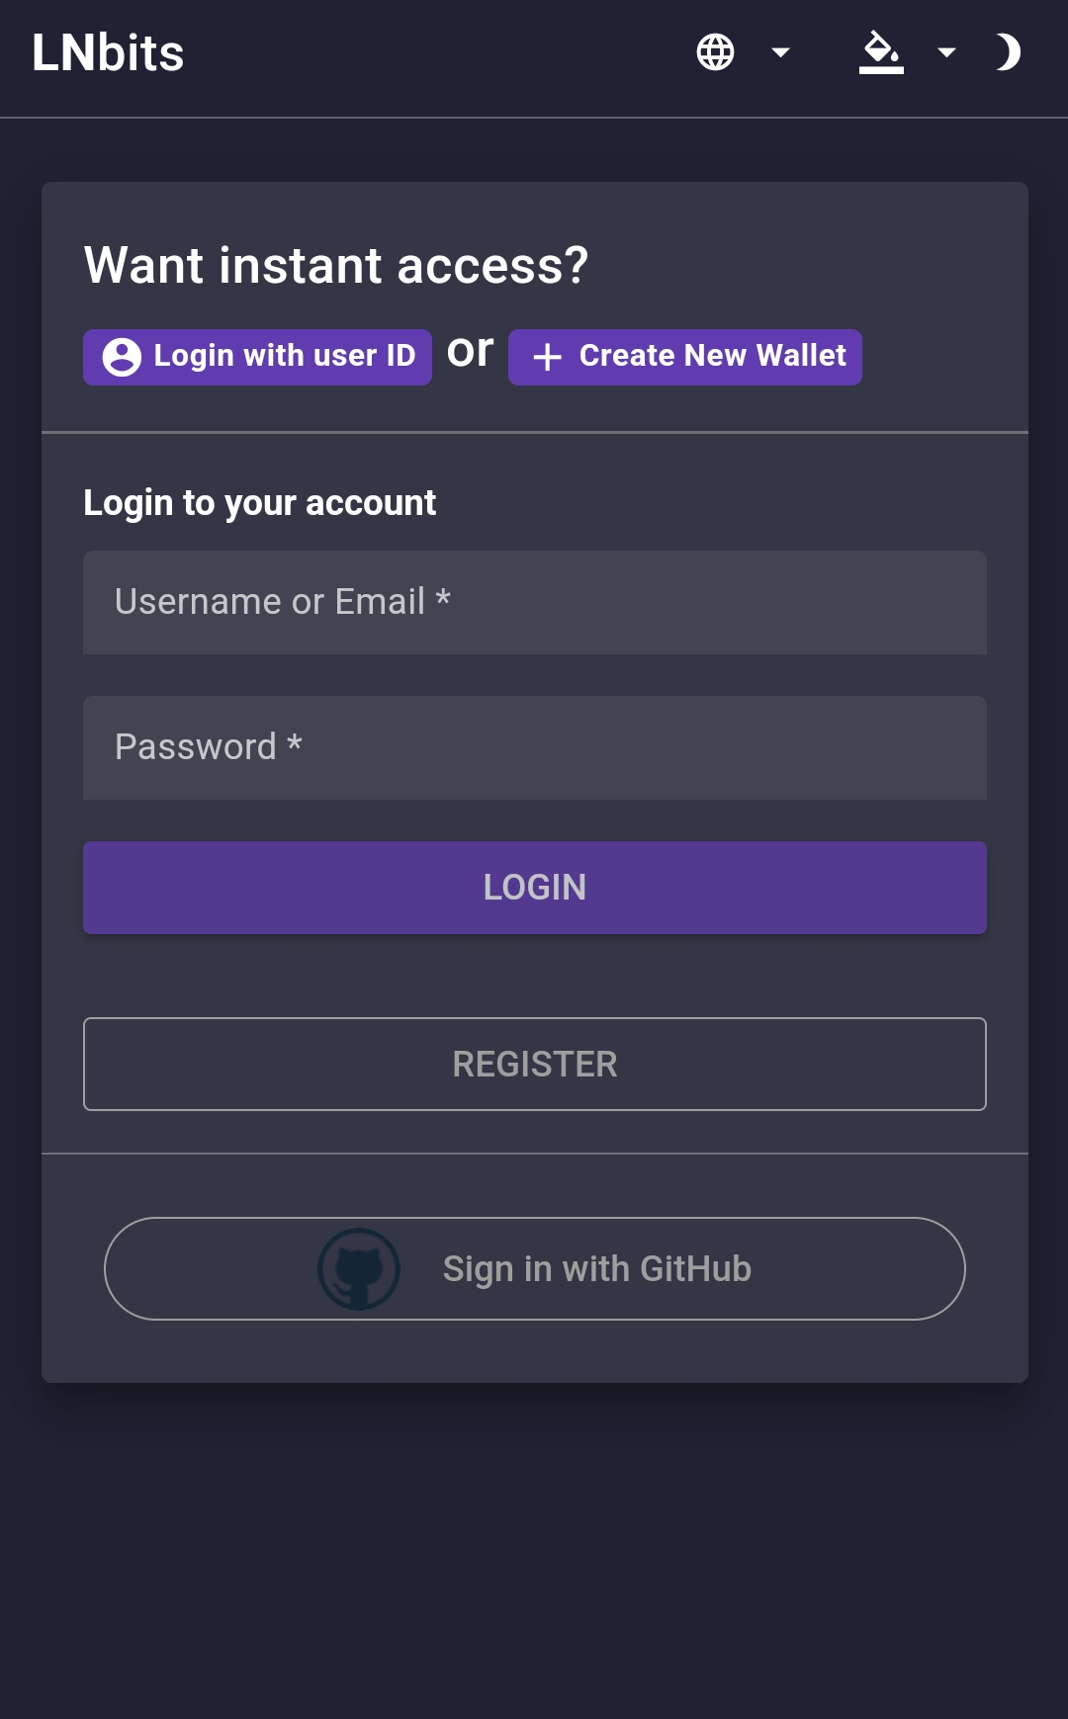The width and height of the screenshot is (1068, 1719).
Task: Click the Password label text
Action: click(209, 746)
